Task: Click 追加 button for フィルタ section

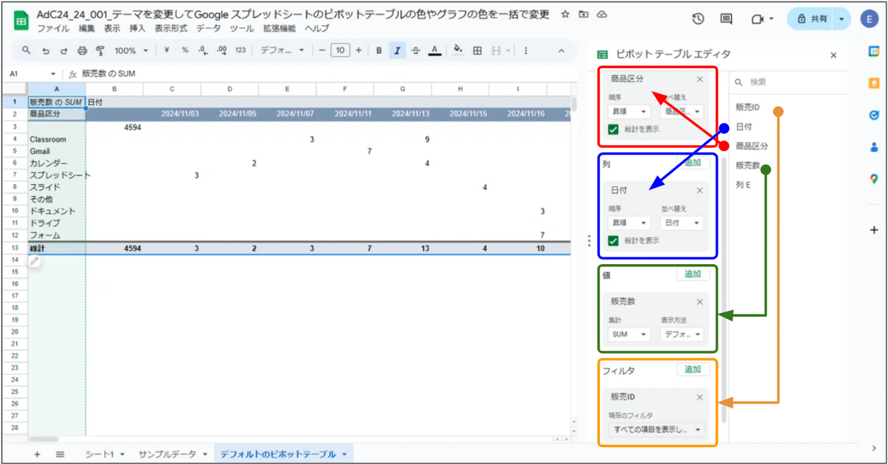Action: coord(693,369)
